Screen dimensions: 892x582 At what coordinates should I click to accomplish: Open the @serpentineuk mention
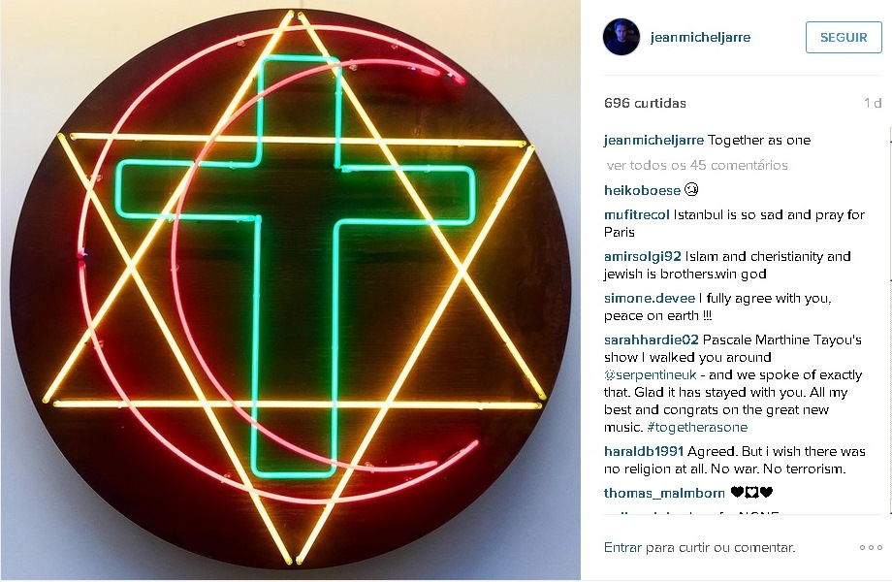(x=650, y=375)
